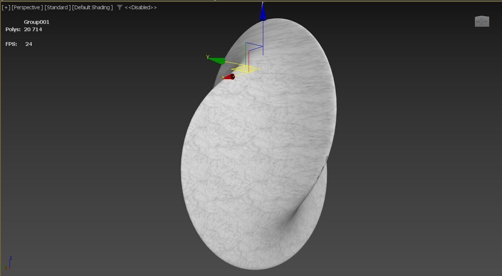Image resolution: width=502 pixels, height=276 pixels.
Task: Open the <<Disabled>> viewport filter label
Action: 141,7
